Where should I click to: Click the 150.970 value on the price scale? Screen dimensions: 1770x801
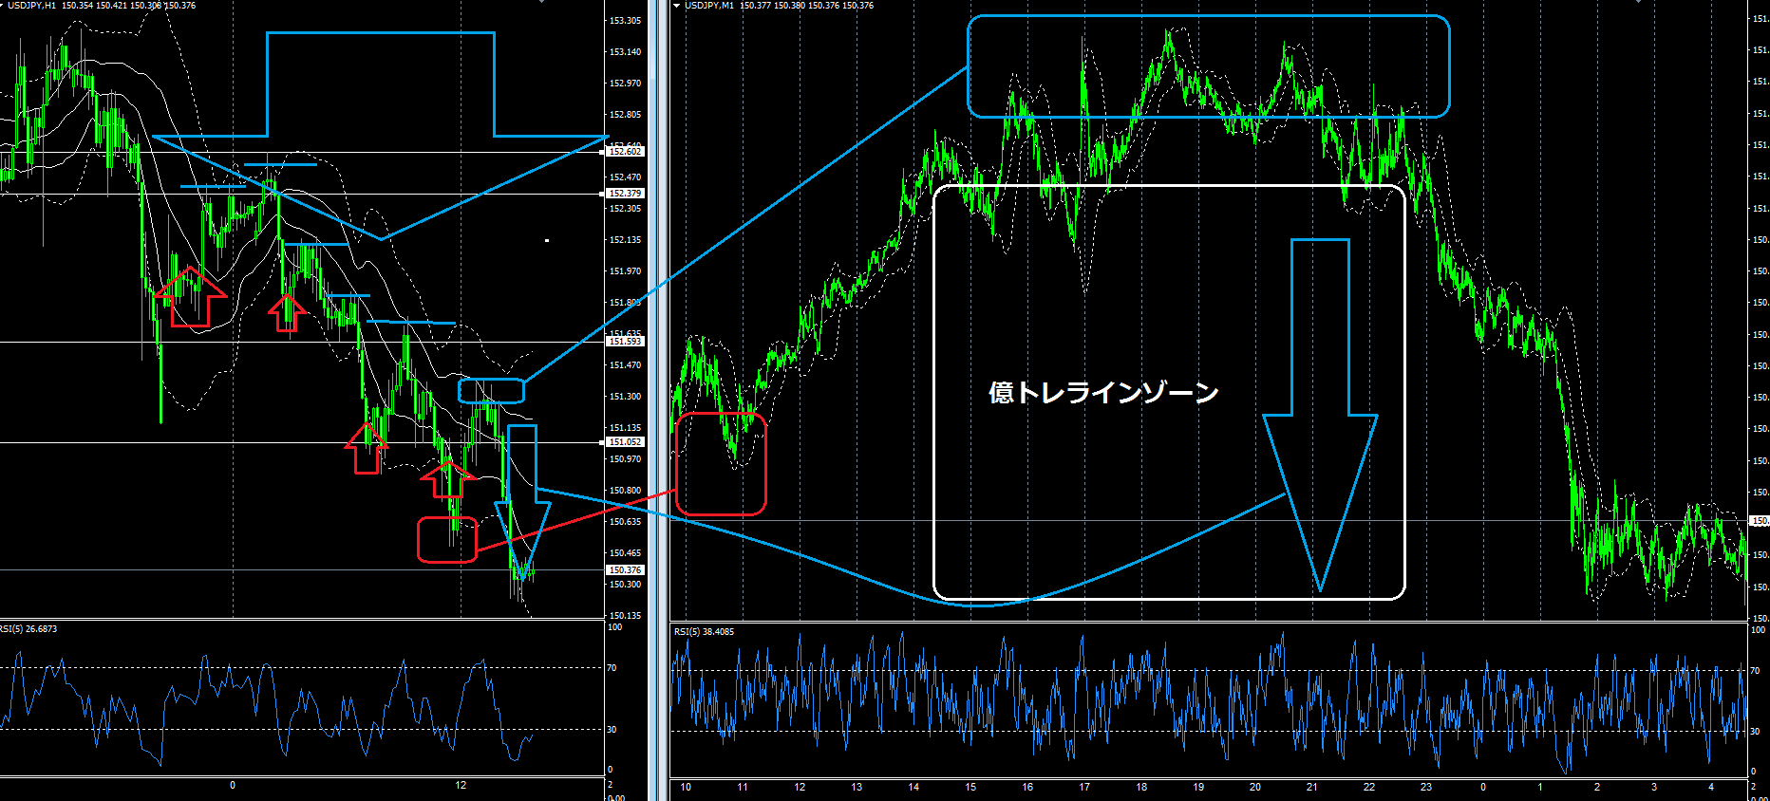pos(625,459)
